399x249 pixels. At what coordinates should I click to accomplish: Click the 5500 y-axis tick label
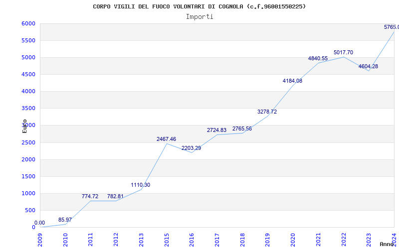[28, 41]
